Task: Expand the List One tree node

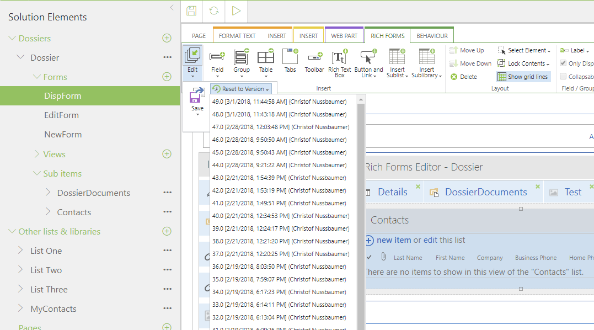Action: [x=20, y=251]
